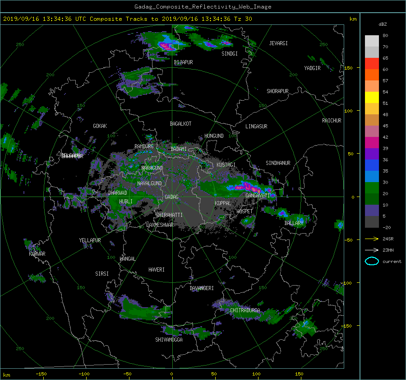Viewport: 406px width, 380px height.
Task: Click the HUNGUND city label
Action: 214,136
